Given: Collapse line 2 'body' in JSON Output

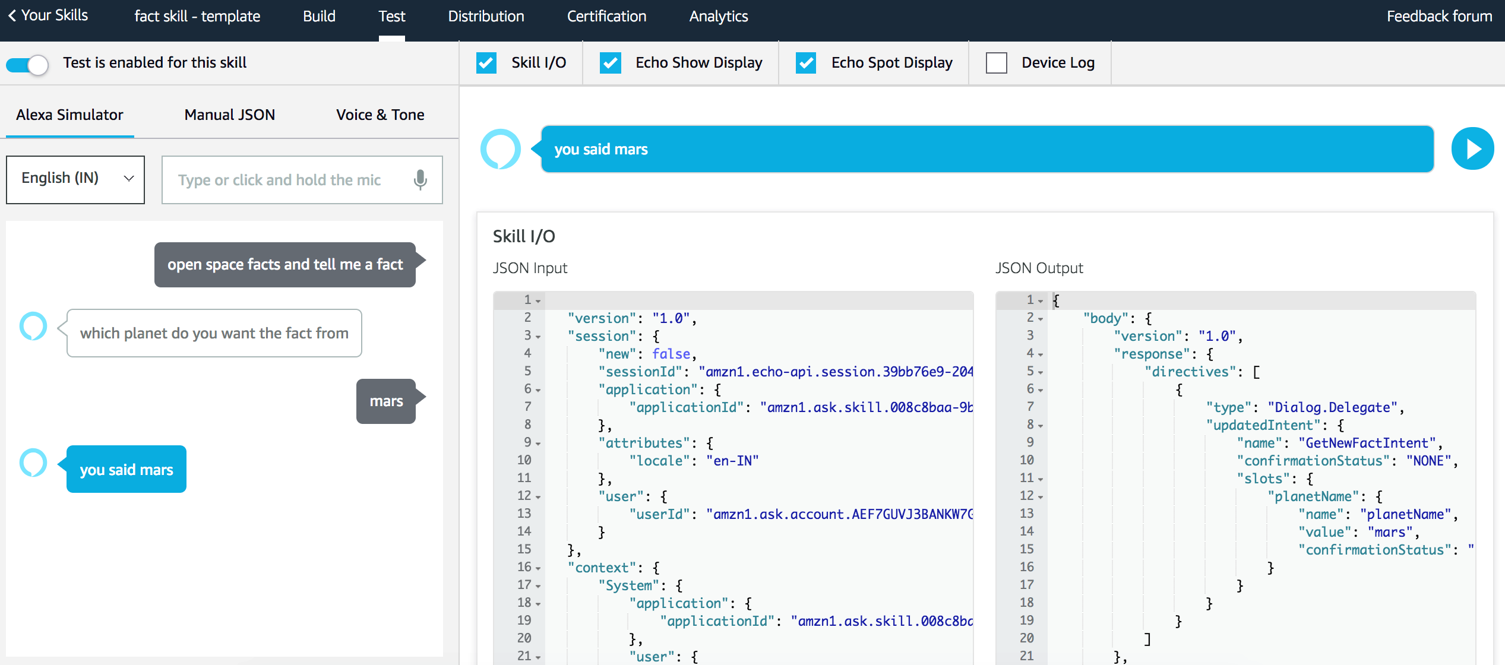Looking at the screenshot, I should pyautogui.click(x=1041, y=319).
